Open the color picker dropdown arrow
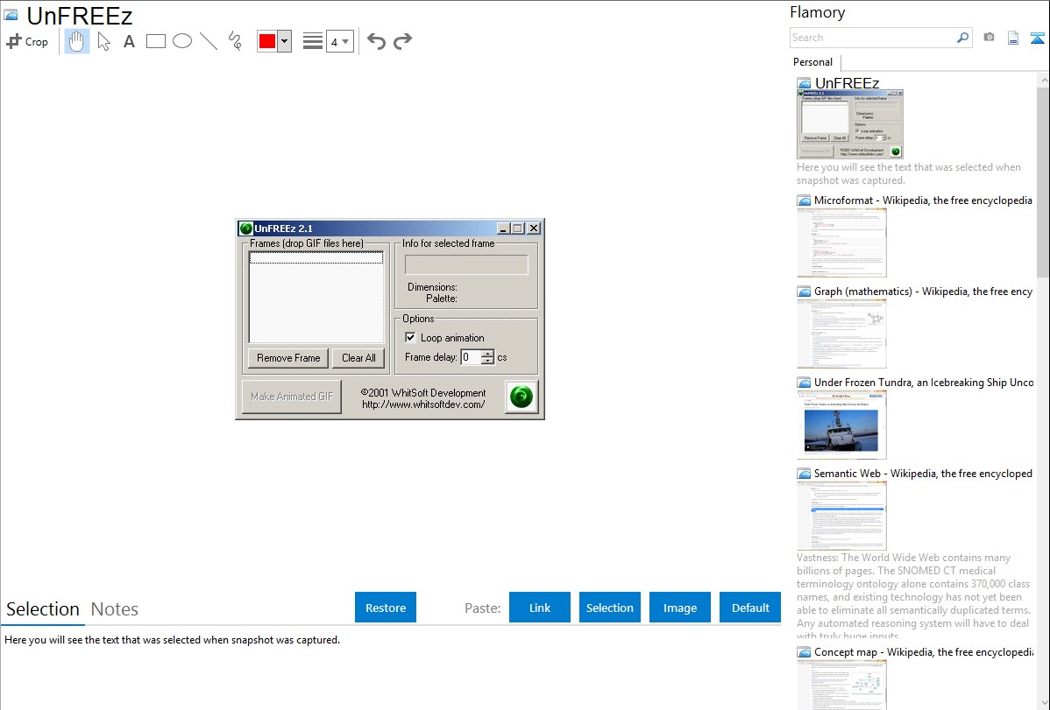This screenshot has width=1050, height=710. pyautogui.click(x=285, y=41)
